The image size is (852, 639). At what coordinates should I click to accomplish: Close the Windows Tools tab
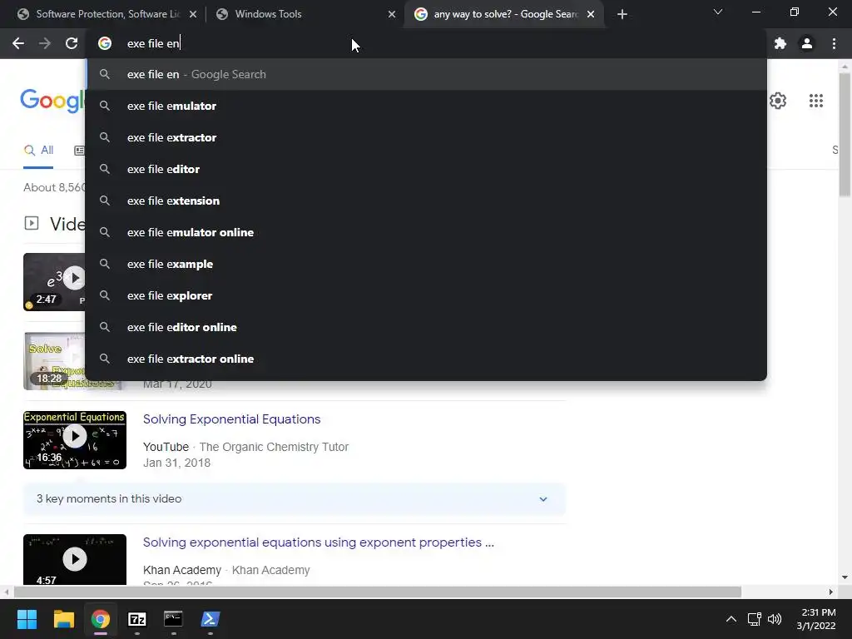(x=392, y=14)
